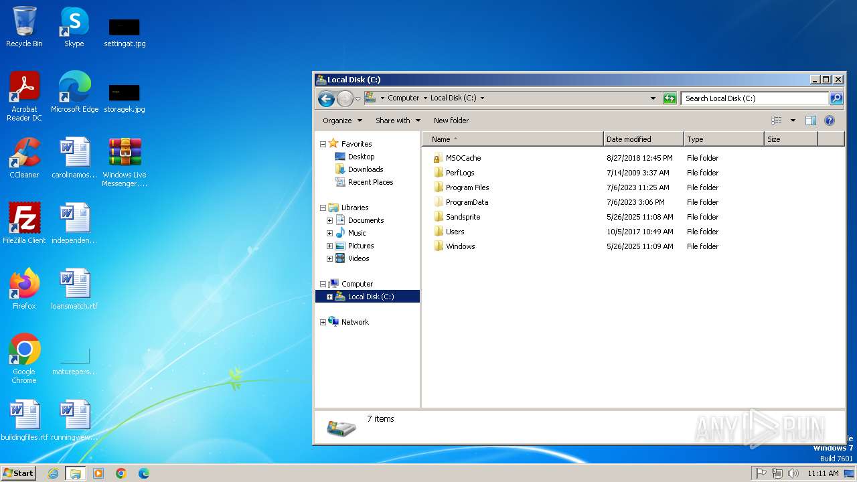Click Edge icon in the taskbar

coord(143,473)
